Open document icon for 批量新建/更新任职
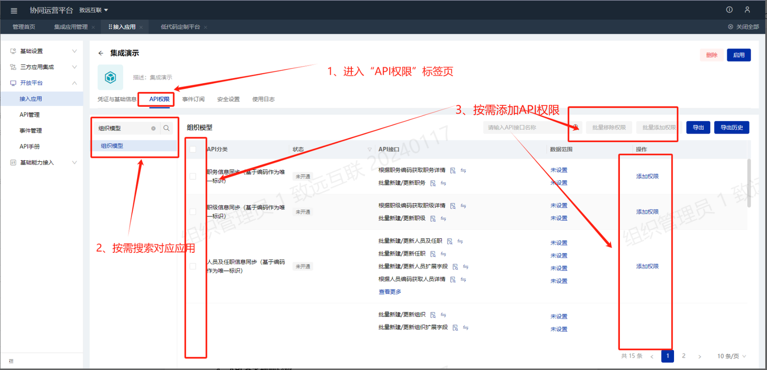Screen dimensions: 767x370 pyautogui.click(x=433, y=254)
